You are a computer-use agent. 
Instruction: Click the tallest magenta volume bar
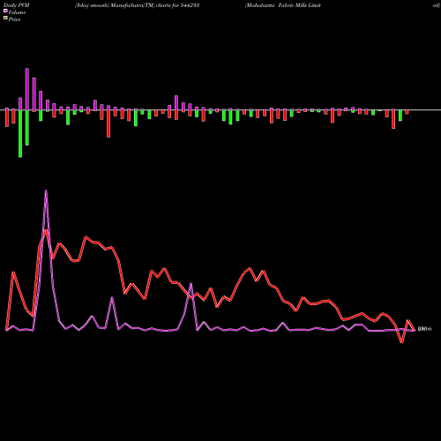pos(27,89)
